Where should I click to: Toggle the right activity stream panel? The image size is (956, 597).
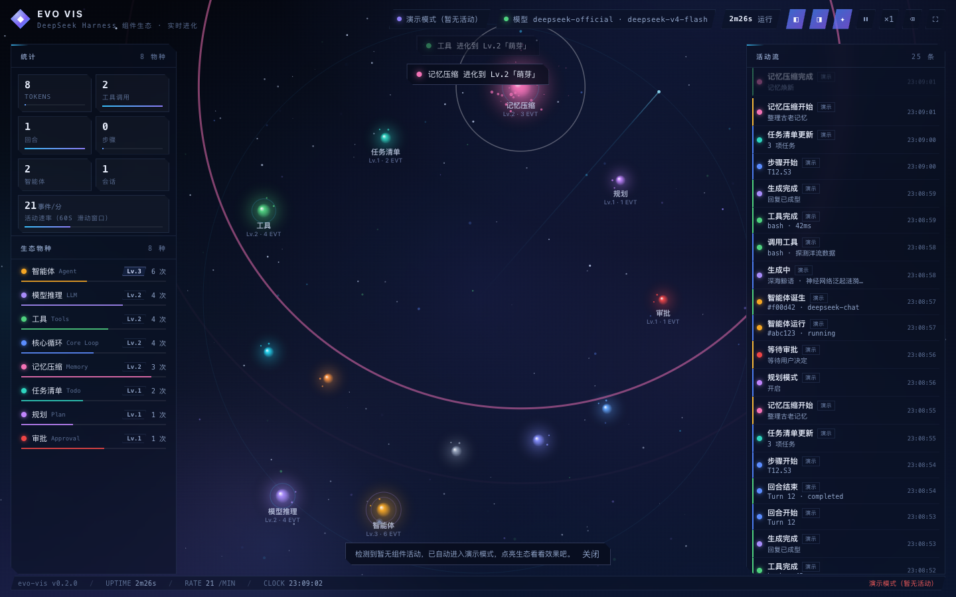click(819, 19)
